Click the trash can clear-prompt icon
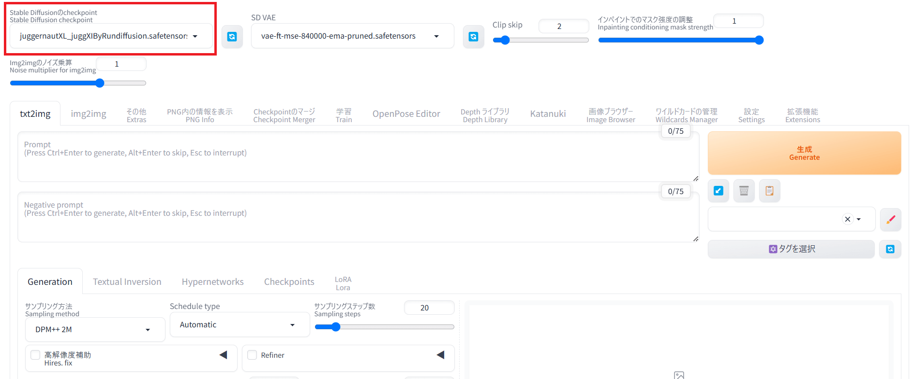The image size is (913, 379). (x=744, y=191)
